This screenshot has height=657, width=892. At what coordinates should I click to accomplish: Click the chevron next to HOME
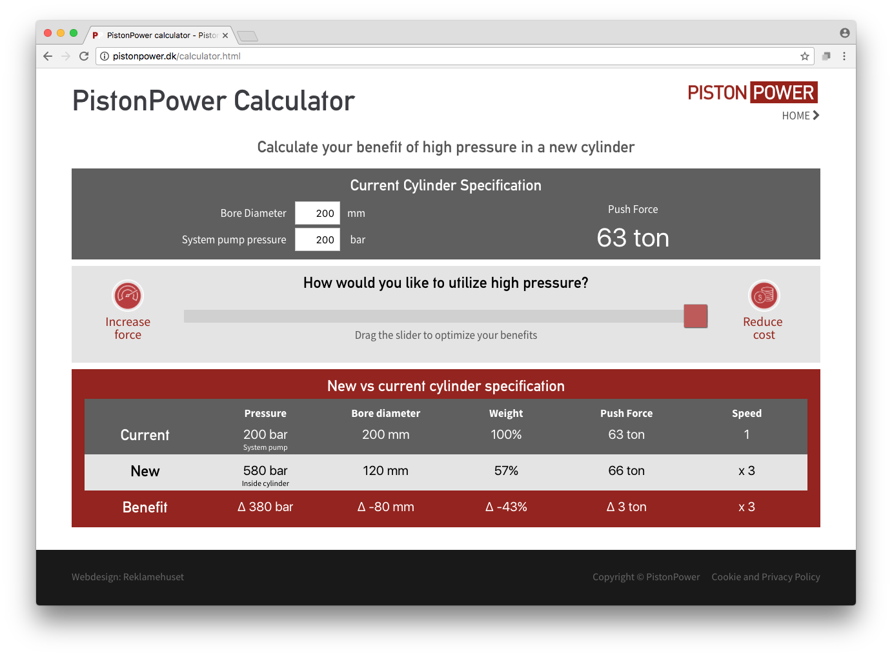pos(816,115)
